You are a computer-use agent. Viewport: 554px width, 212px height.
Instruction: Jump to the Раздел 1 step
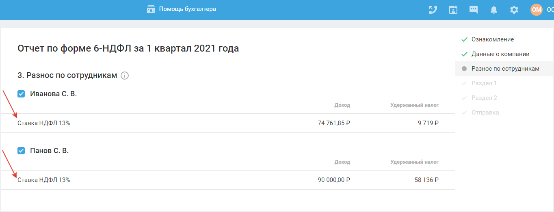484,83
